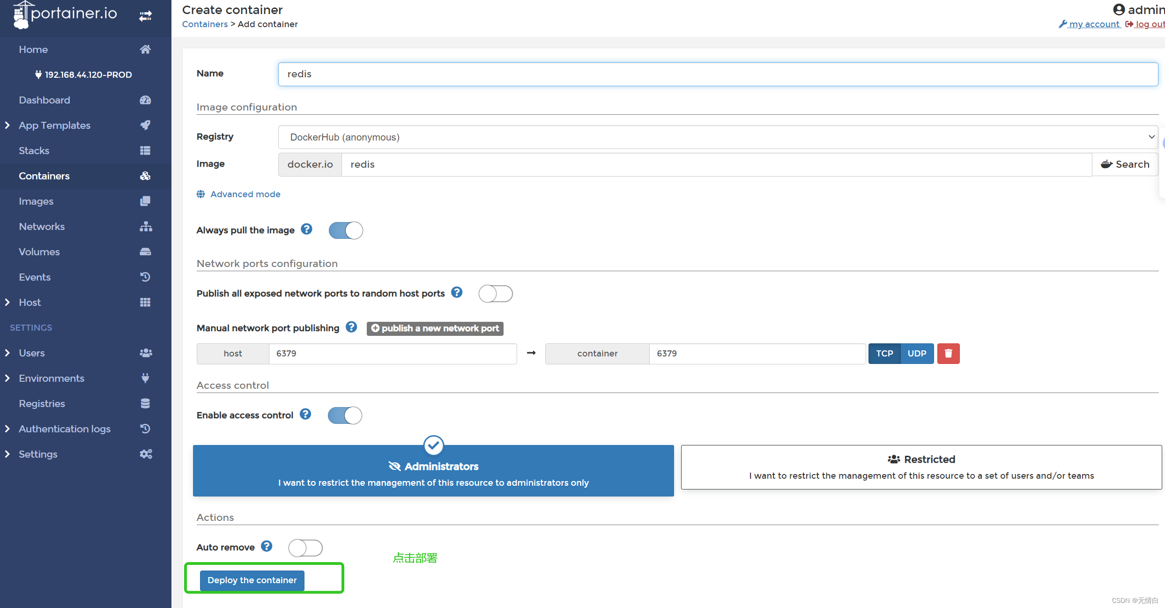The image size is (1165, 608).
Task: Toggle Always pull the image switch
Action: point(346,230)
